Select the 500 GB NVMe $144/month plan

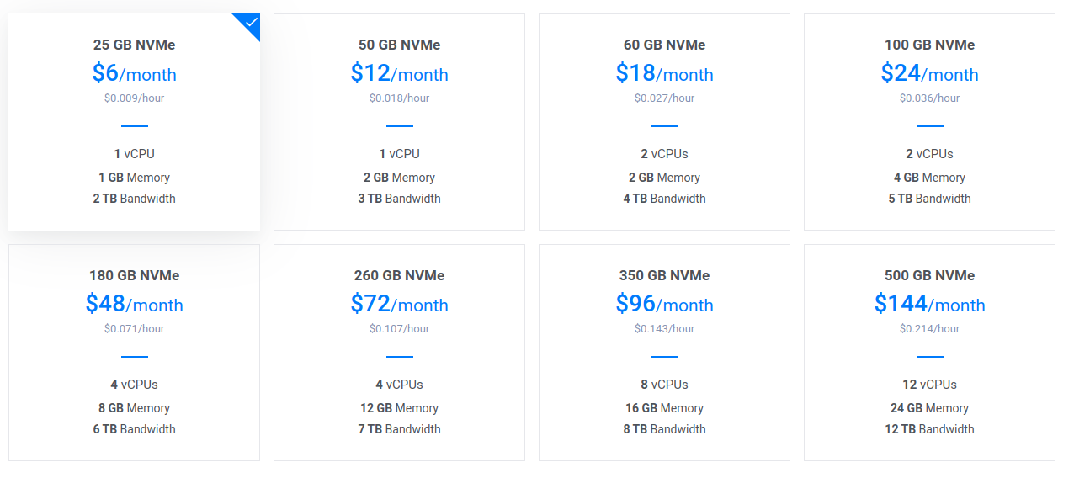[929, 353]
